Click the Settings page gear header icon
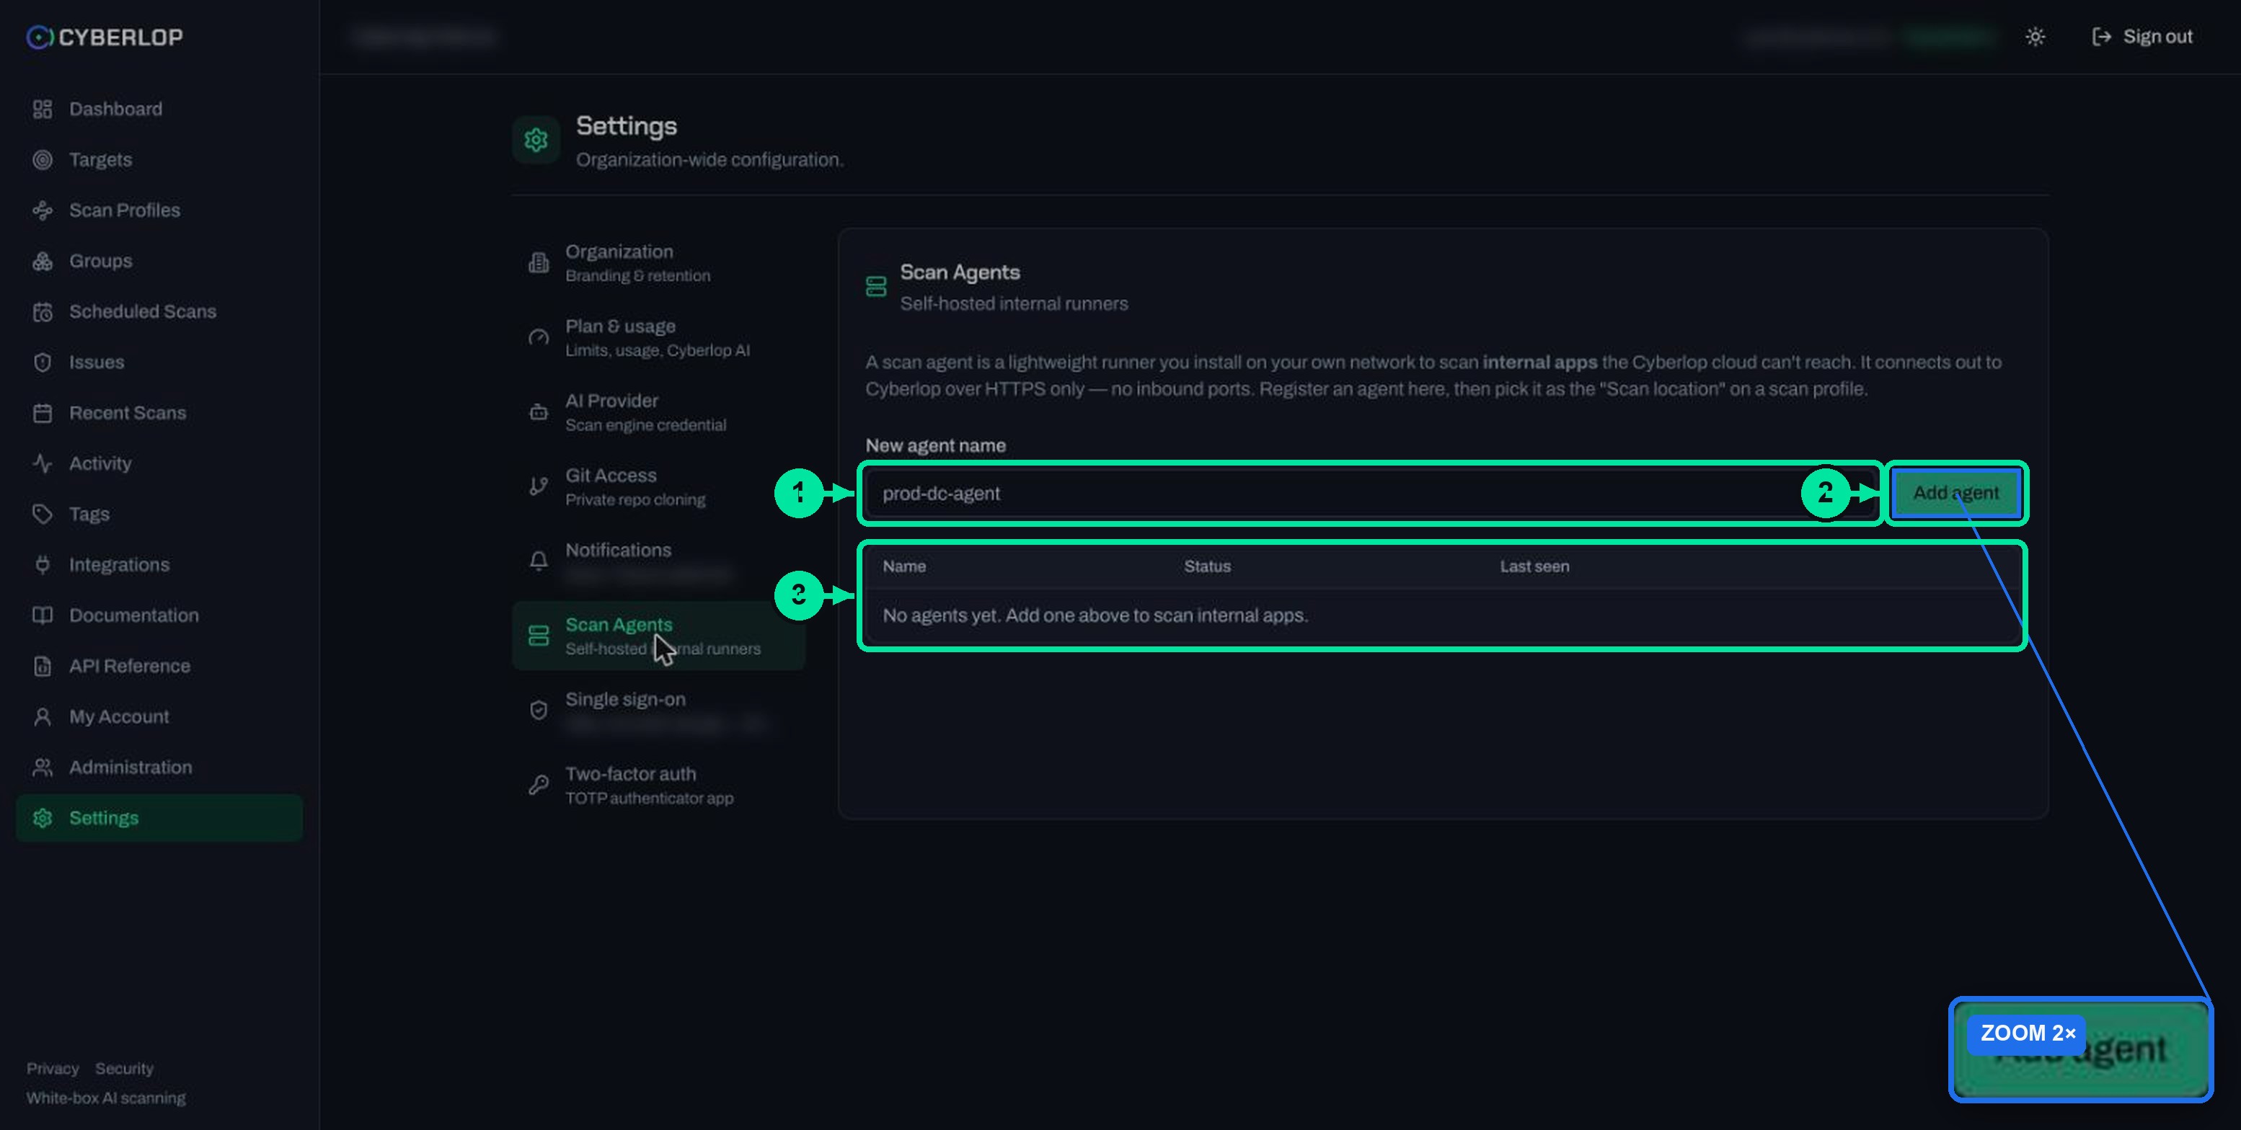This screenshot has width=2241, height=1130. 536,139
